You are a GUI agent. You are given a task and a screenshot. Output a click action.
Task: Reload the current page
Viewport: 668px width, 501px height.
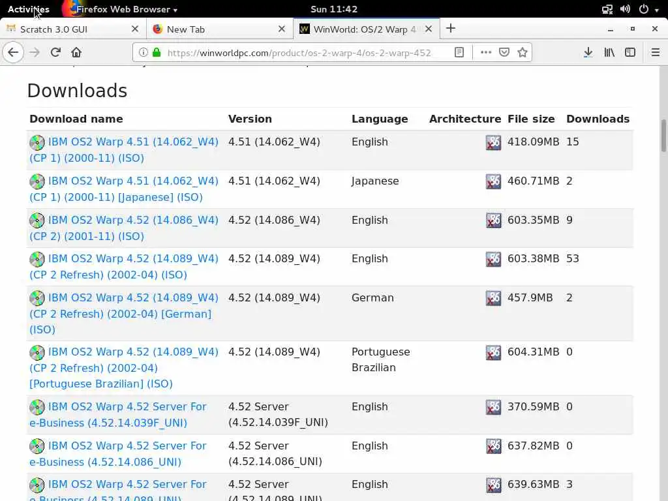point(55,52)
